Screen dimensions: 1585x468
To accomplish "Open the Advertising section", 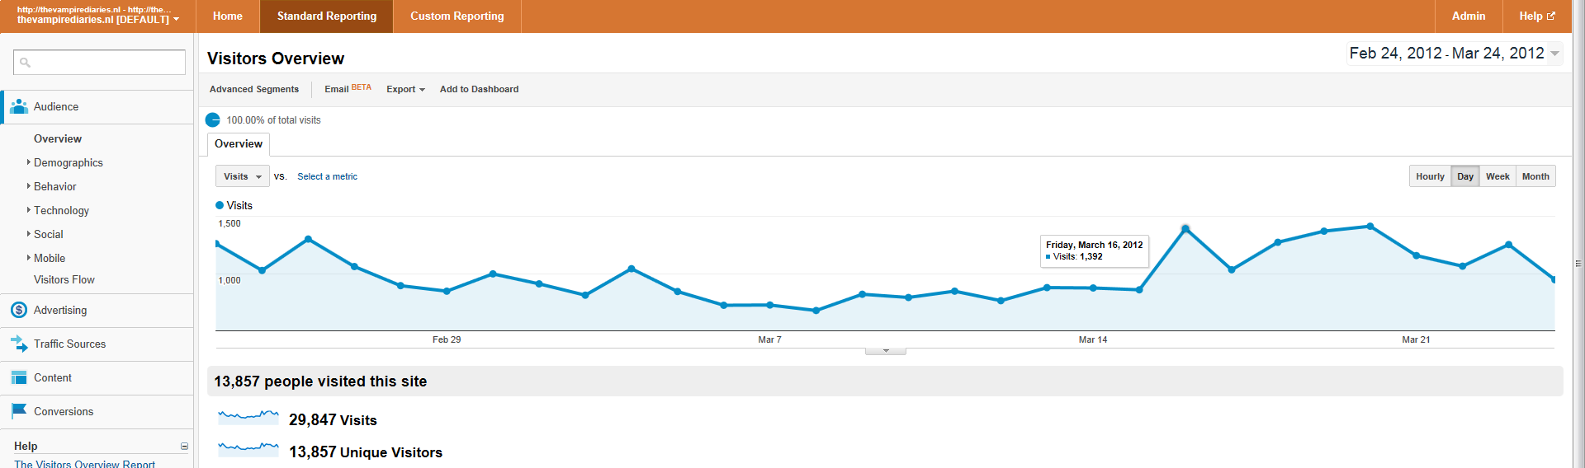I will tap(97, 311).
